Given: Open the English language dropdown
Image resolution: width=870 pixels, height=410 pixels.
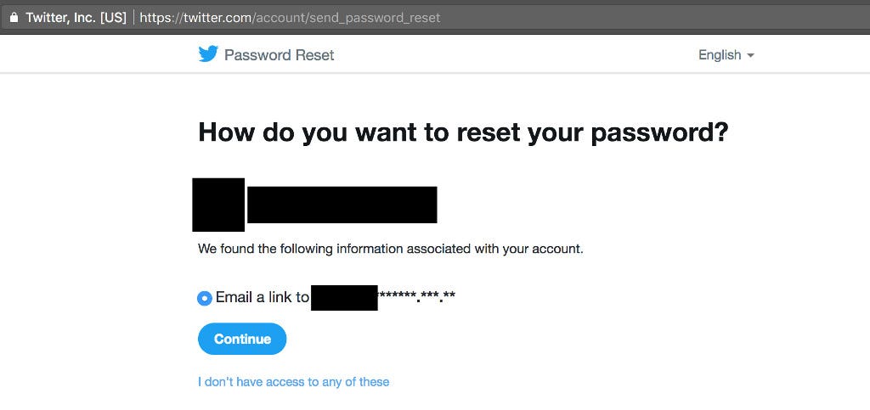Looking at the screenshot, I should click(726, 55).
